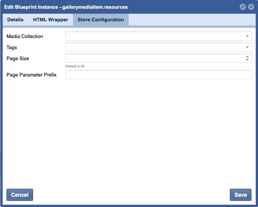Image resolution: width=258 pixels, height=207 pixels.
Task: Open the Tags dropdown arrow
Action: [247, 47]
